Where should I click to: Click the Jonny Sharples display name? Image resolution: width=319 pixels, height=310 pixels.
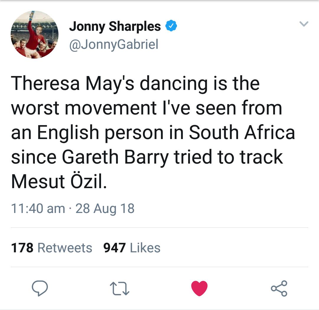tap(115, 27)
